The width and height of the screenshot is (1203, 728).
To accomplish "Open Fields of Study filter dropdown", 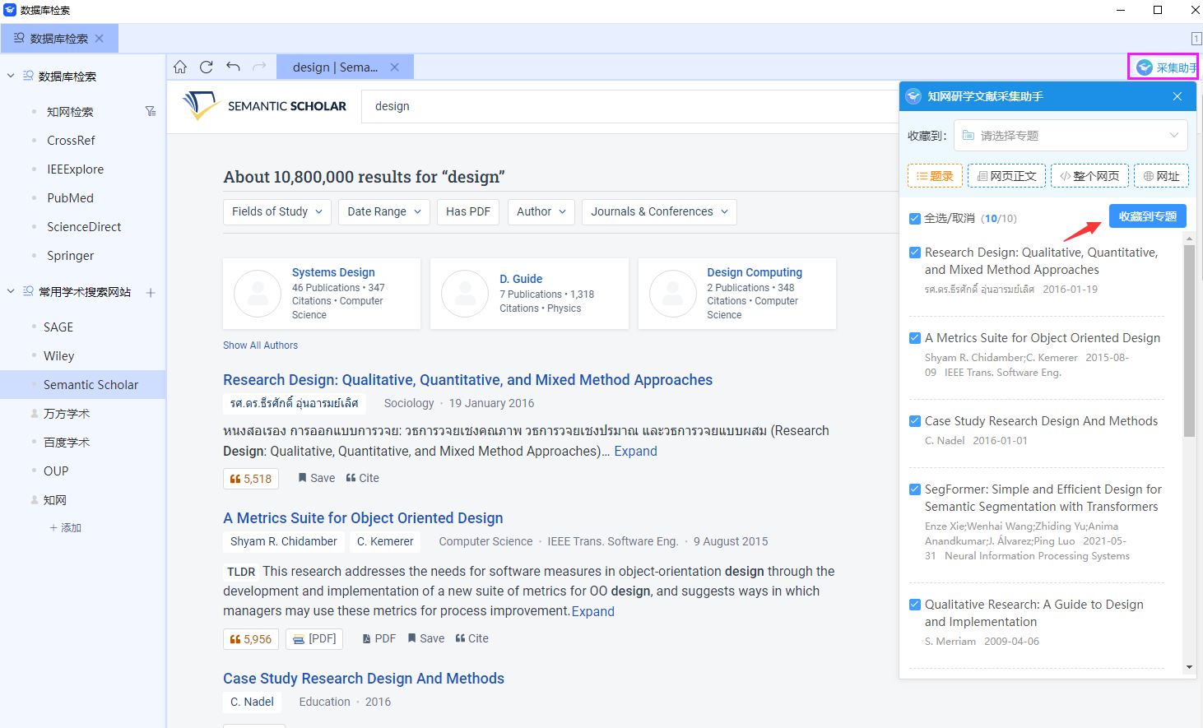I will point(277,211).
